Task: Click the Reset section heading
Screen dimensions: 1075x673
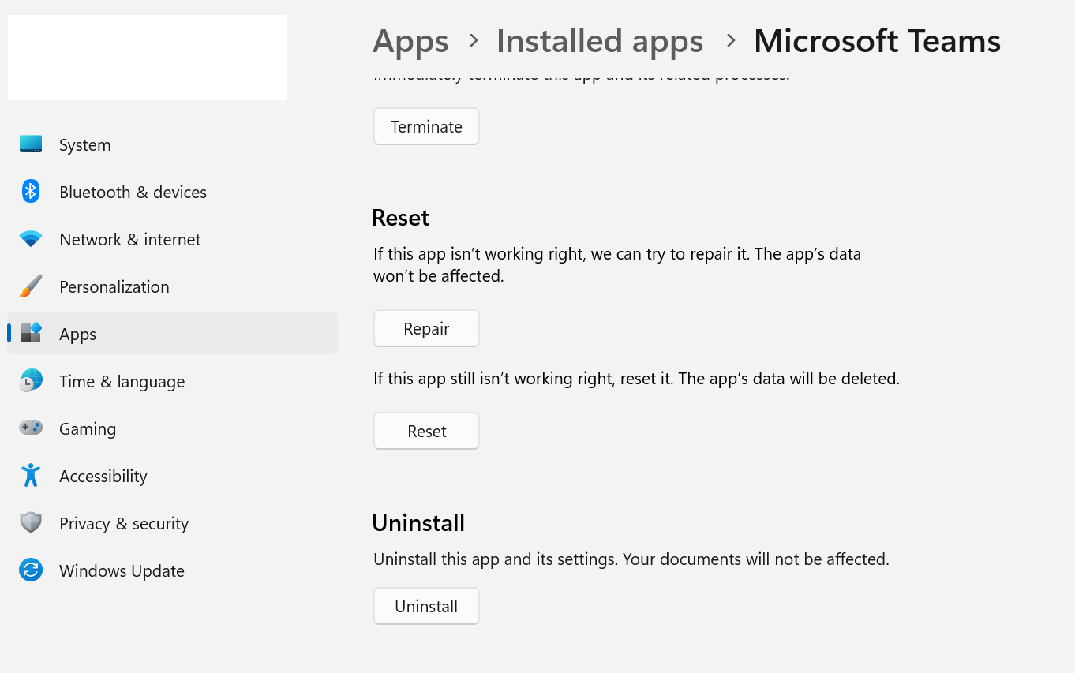Action: [x=400, y=218]
